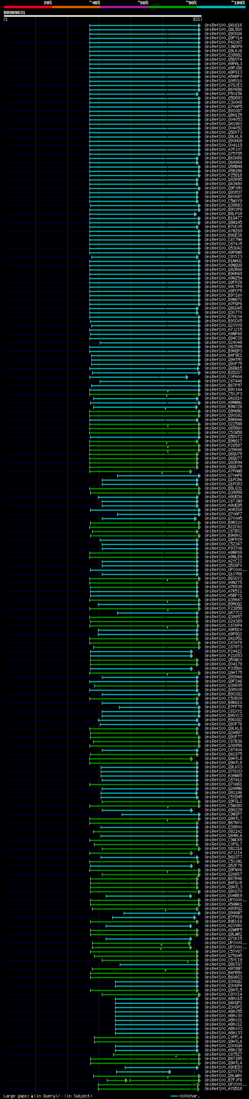The image size is (249, 1099).
Task: Select the UniRef100_Q5DVT4 label
Action: click(x=223, y=59)
